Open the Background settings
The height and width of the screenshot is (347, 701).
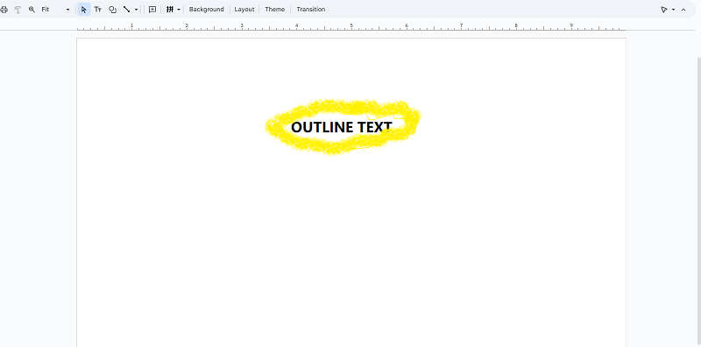[x=206, y=10]
